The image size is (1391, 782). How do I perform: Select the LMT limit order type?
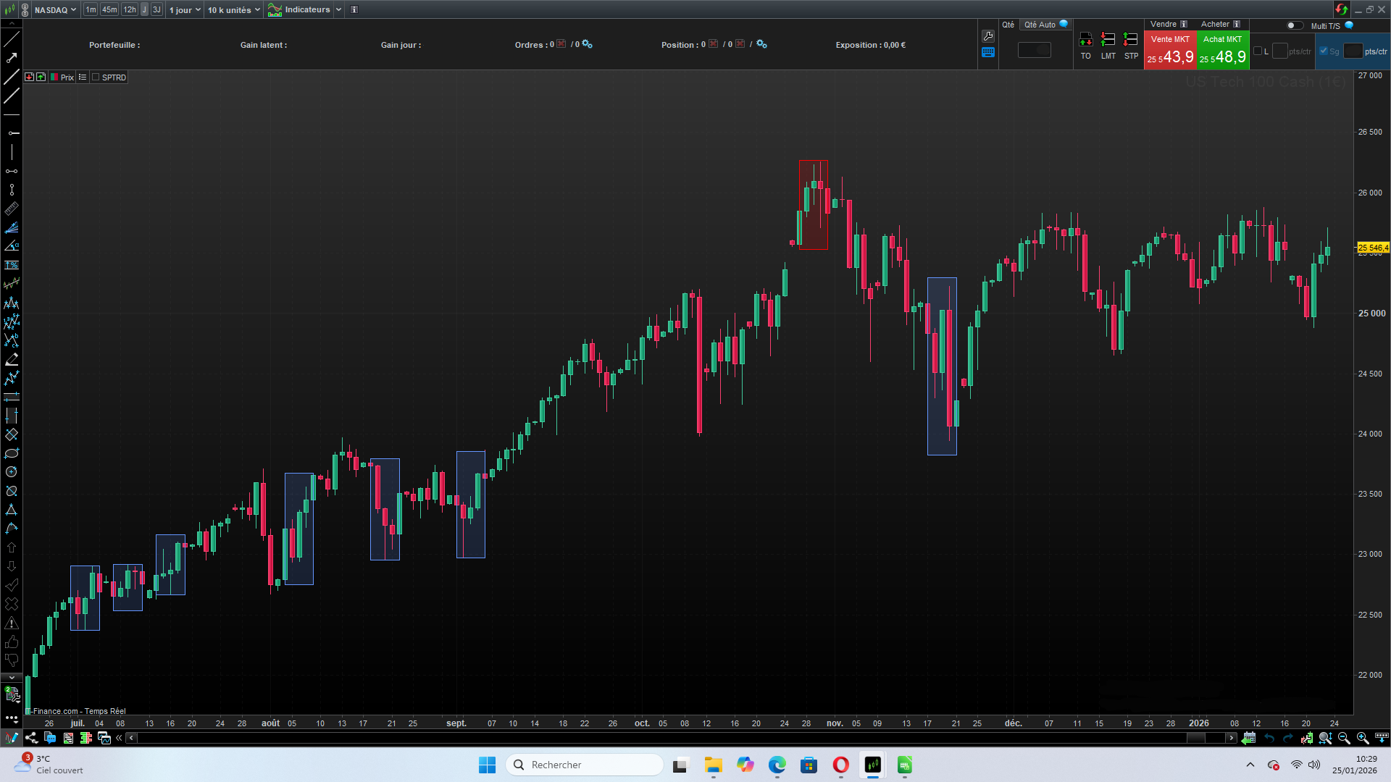pyautogui.click(x=1108, y=46)
